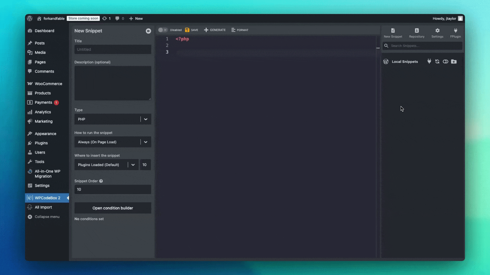Click Collapse menu link
This screenshot has width=490, height=275.
(47, 217)
